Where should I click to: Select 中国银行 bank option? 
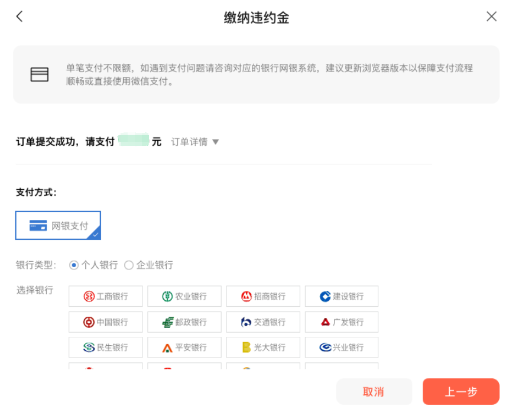point(106,322)
